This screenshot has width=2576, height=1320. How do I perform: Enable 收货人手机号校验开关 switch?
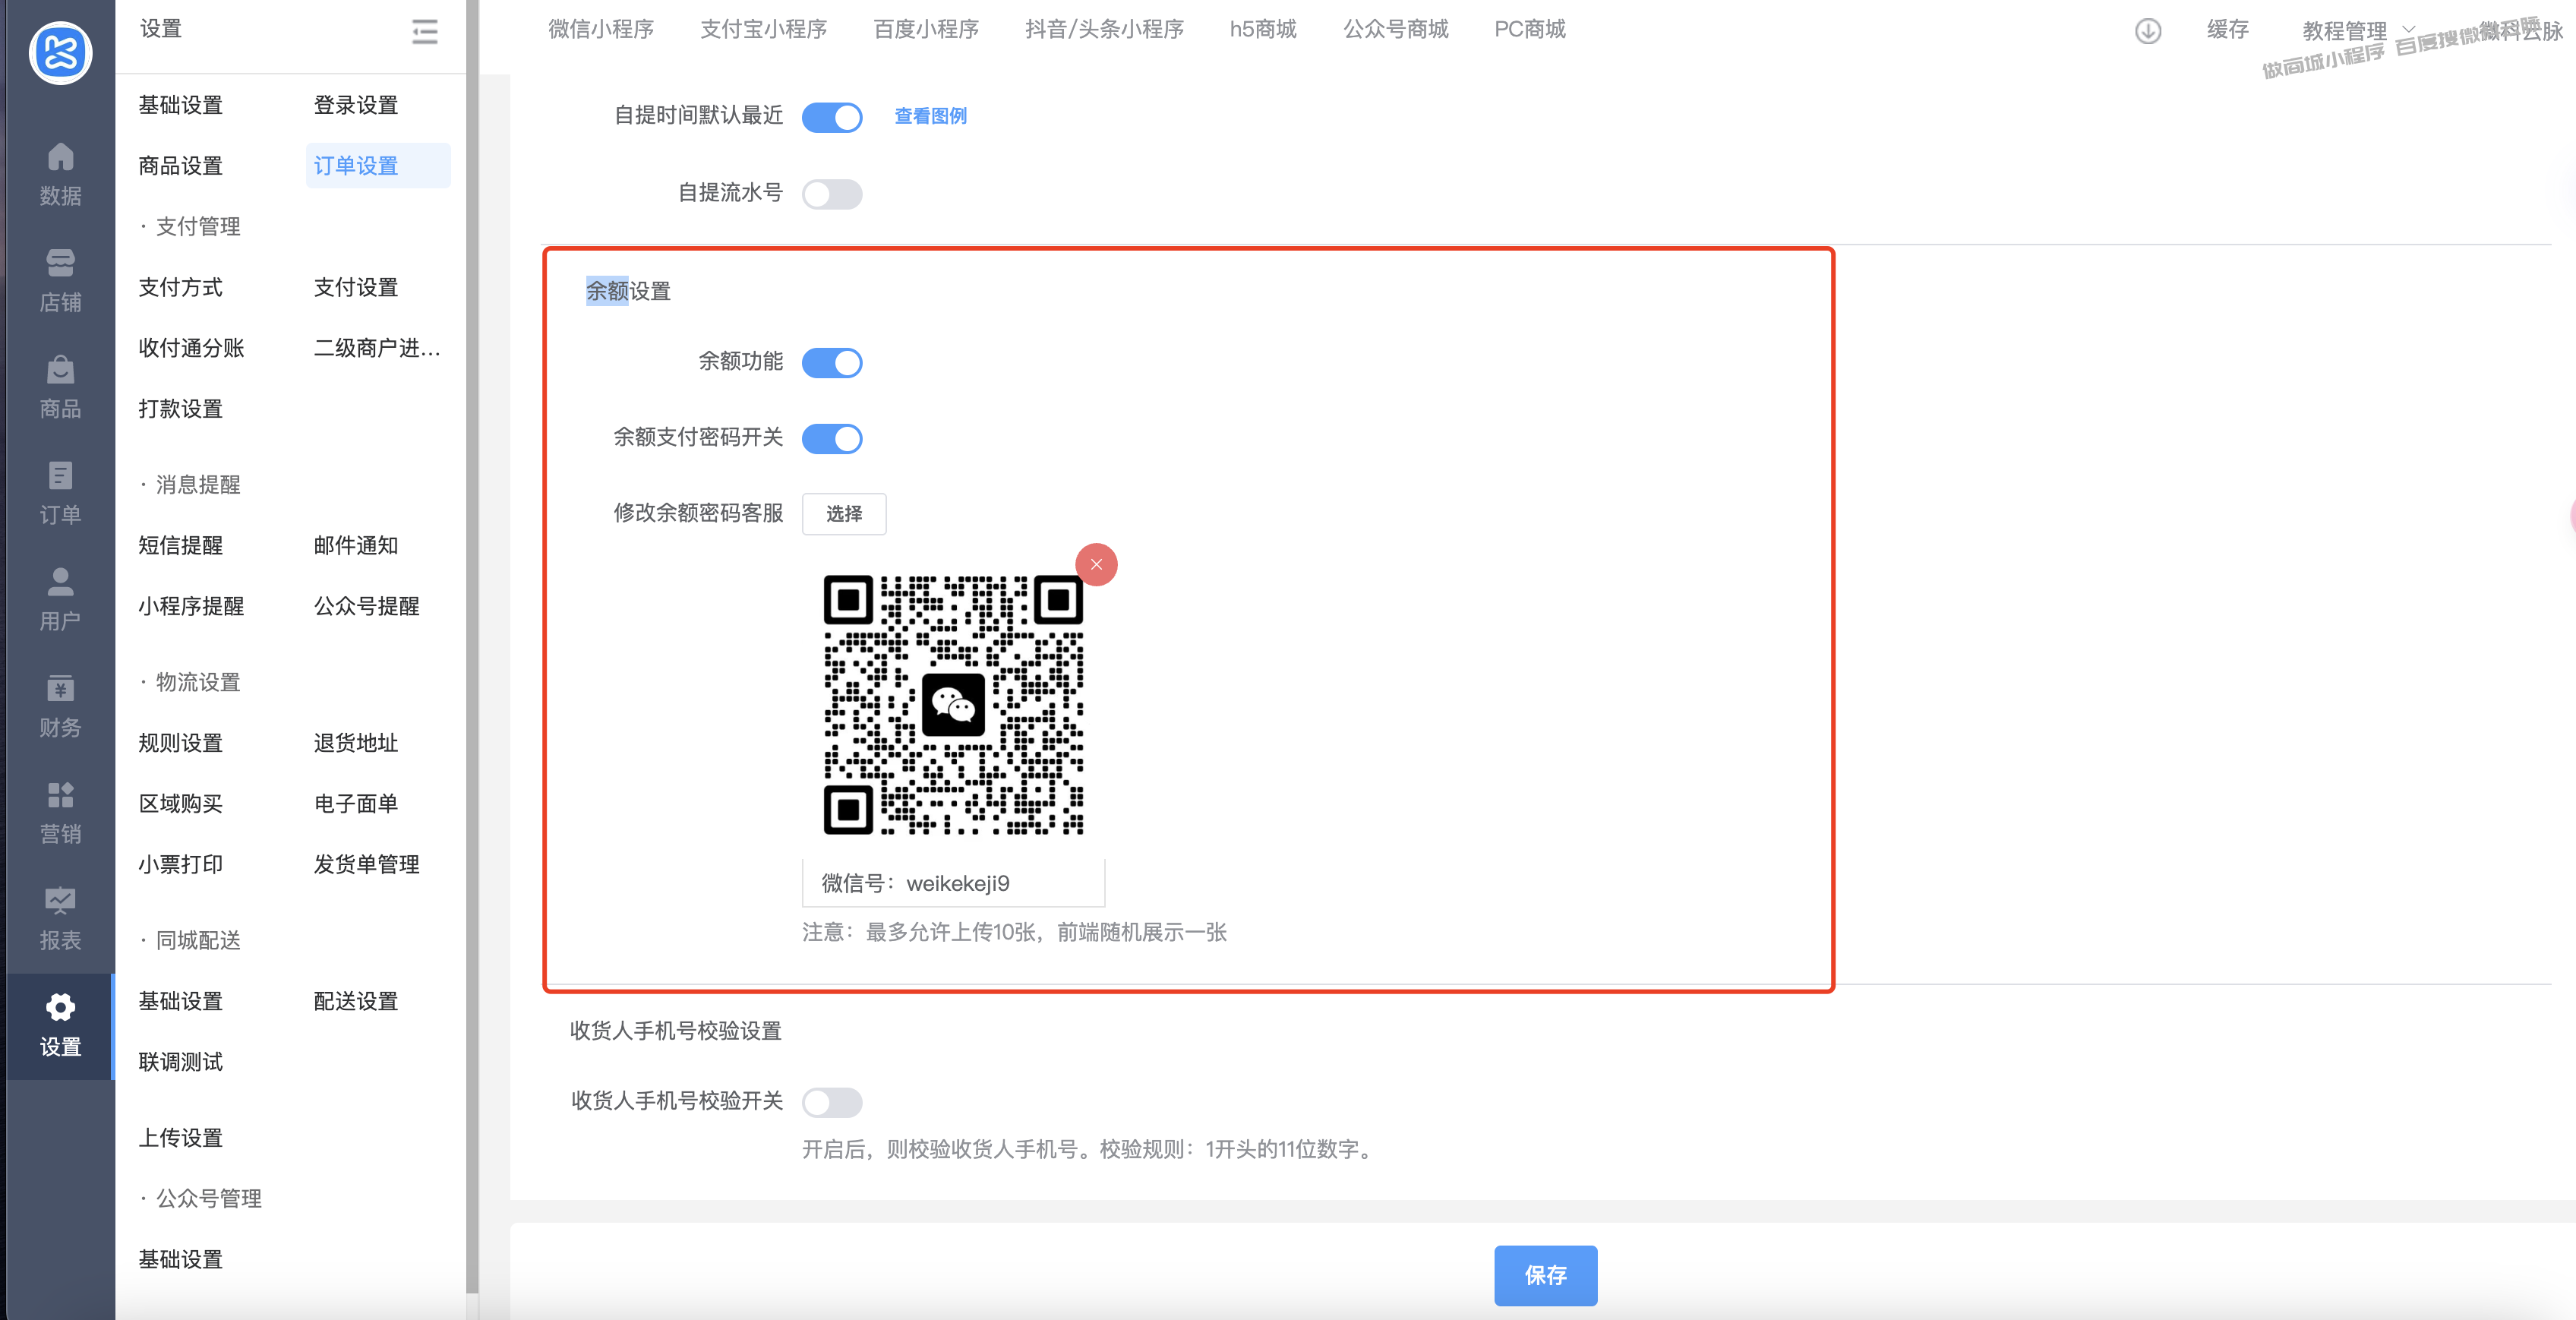(832, 1102)
